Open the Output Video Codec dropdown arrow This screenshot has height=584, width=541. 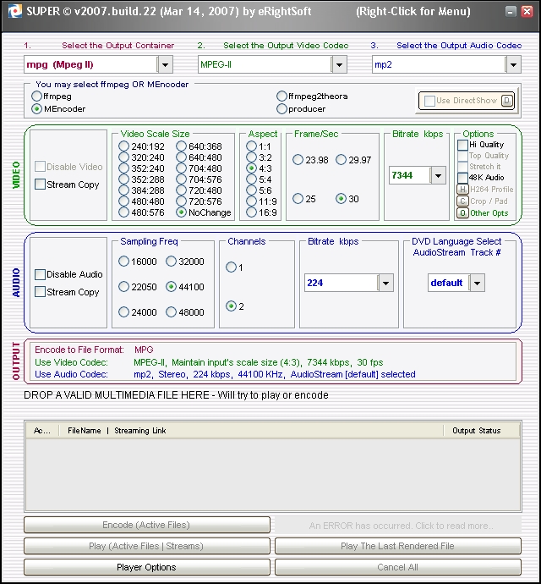(x=339, y=65)
